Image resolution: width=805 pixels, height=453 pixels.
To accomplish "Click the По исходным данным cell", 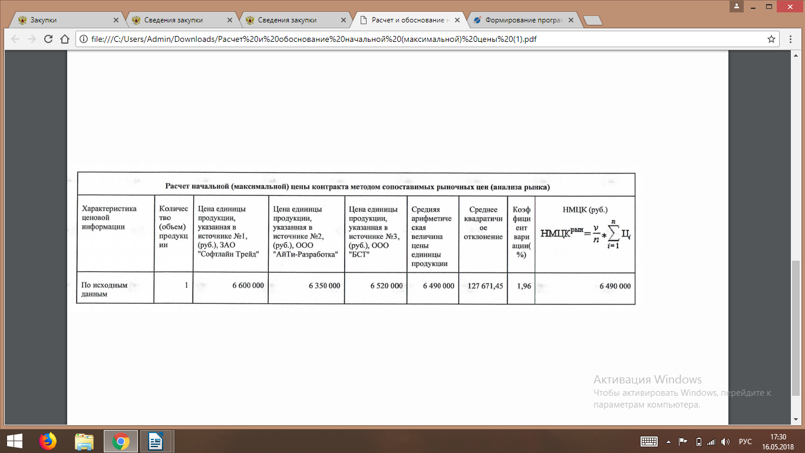I will [x=115, y=288].
